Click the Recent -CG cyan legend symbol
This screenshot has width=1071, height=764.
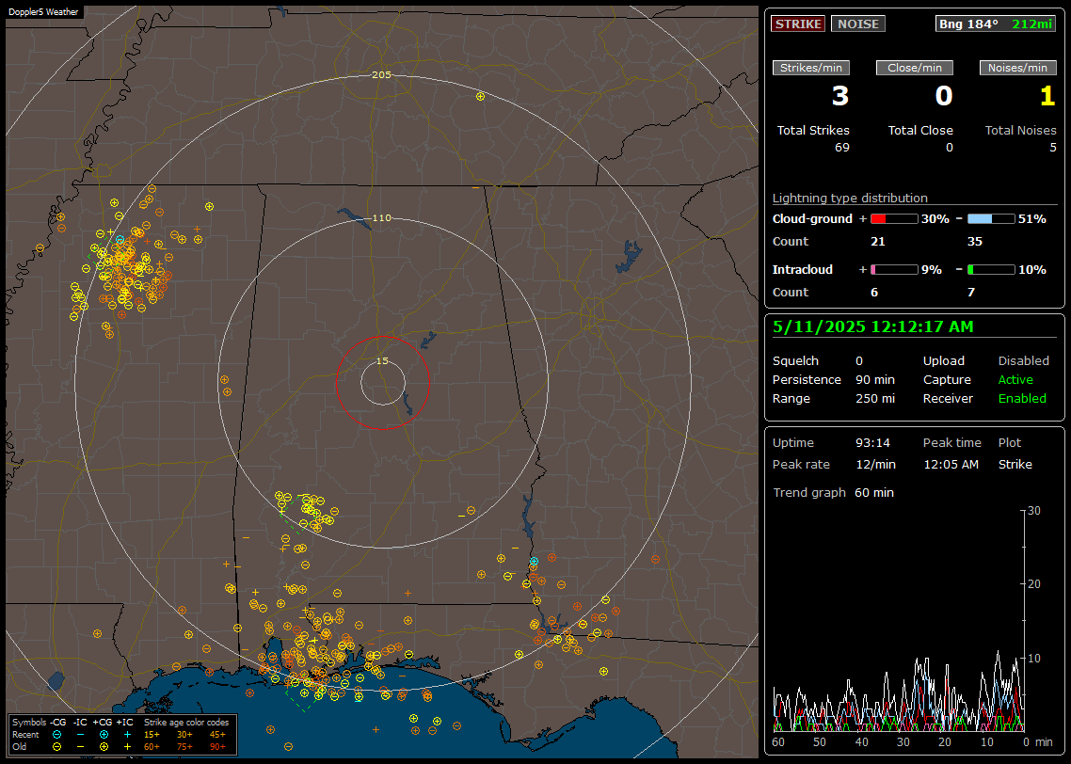pyautogui.click(x=56, y=735)
